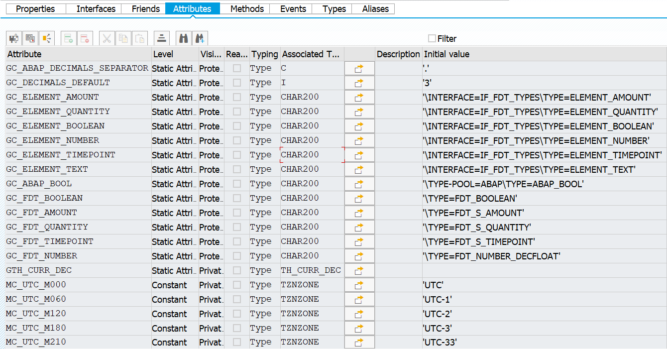Click the Level column header
The image size is (667, 349).
[175, 54]
